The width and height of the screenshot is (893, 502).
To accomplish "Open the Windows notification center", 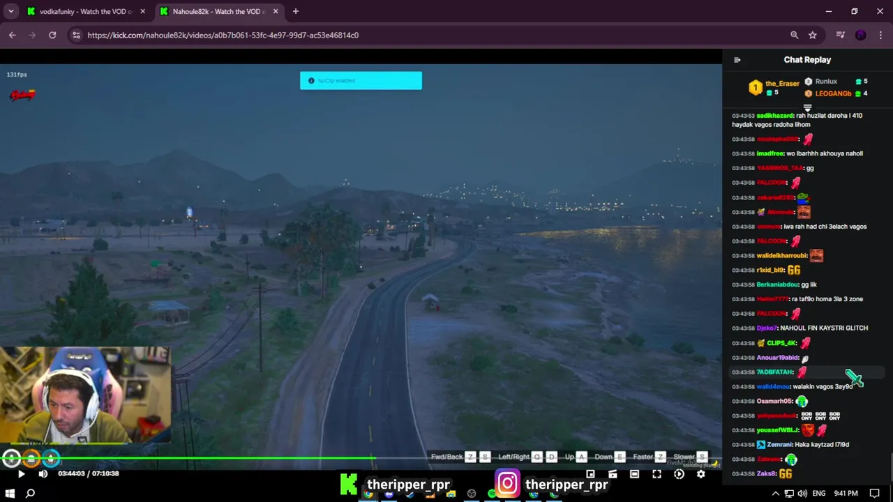I will [875, 494].
